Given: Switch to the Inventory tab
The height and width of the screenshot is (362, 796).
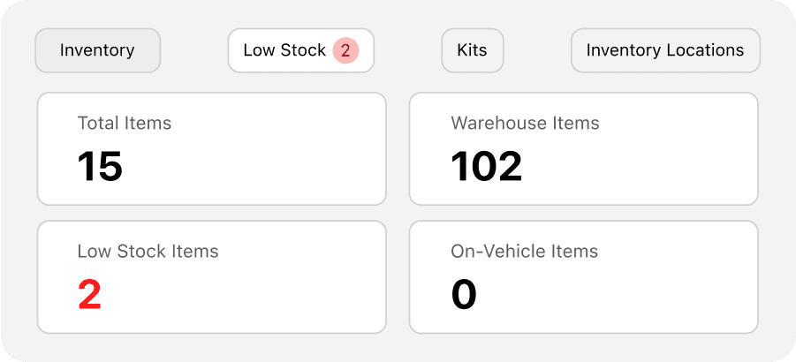Looking at the screenshot, I should point(97,50).
